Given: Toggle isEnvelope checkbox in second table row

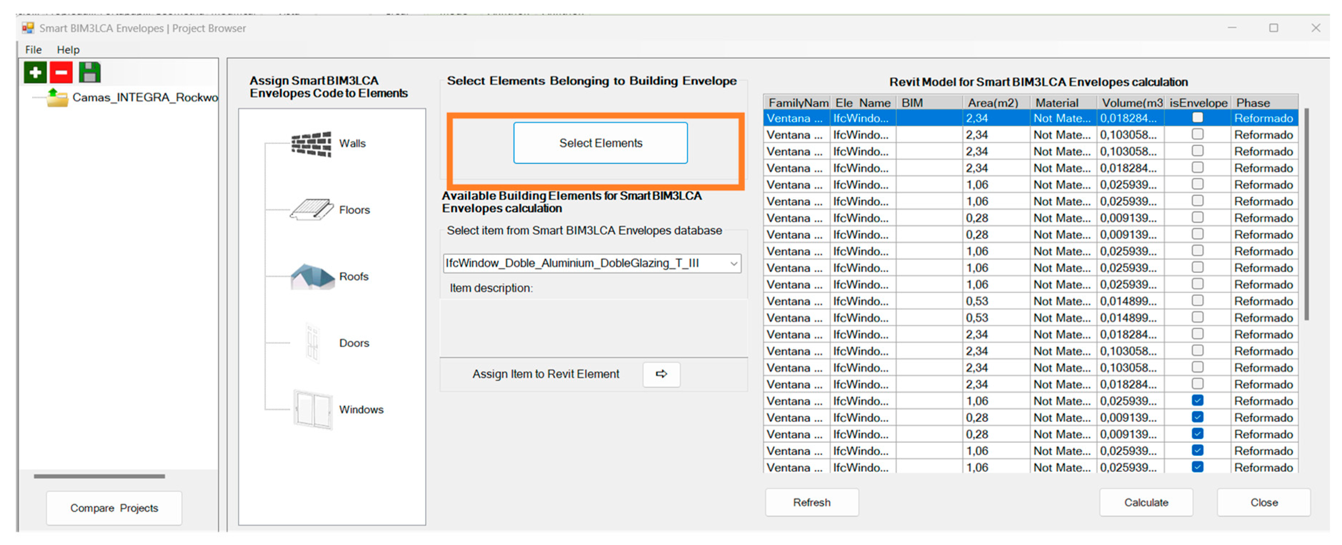Looking at the screenshot, I should 1197,135.
